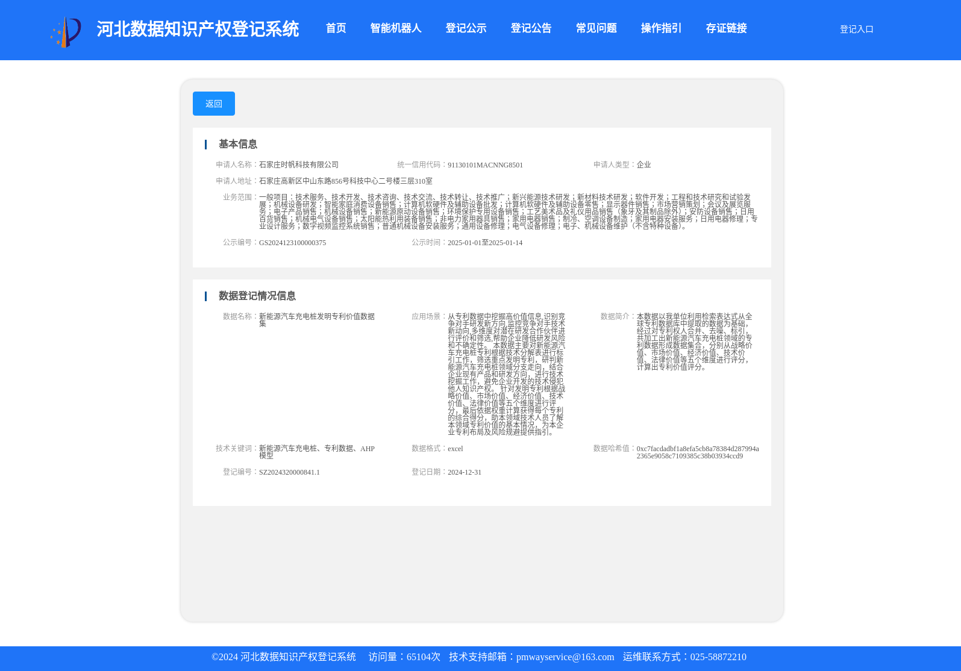Go to 登记公告 page
This screenshot has width=961, height=671.
(531, 28)
